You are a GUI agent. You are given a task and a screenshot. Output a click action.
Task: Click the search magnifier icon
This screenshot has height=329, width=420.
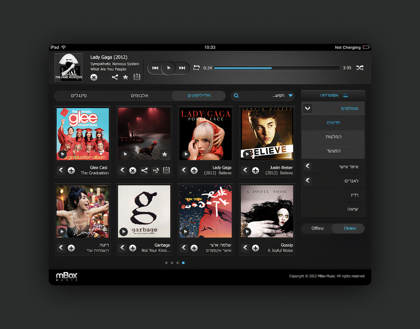pos(236,95)
